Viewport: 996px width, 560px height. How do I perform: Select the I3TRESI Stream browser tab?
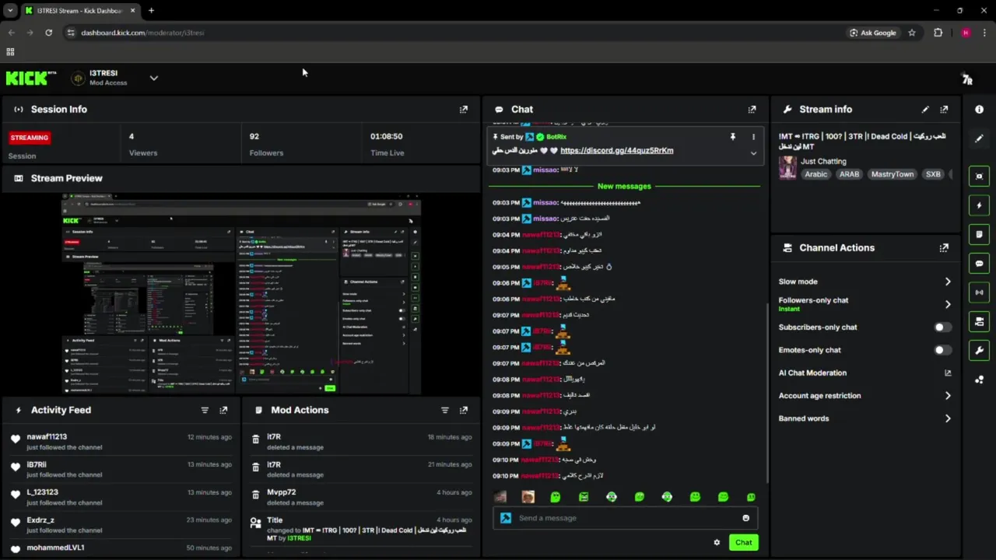point(79,11)
